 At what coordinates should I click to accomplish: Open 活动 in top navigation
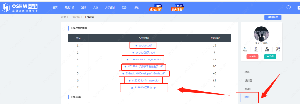click(x=84, y=8)
